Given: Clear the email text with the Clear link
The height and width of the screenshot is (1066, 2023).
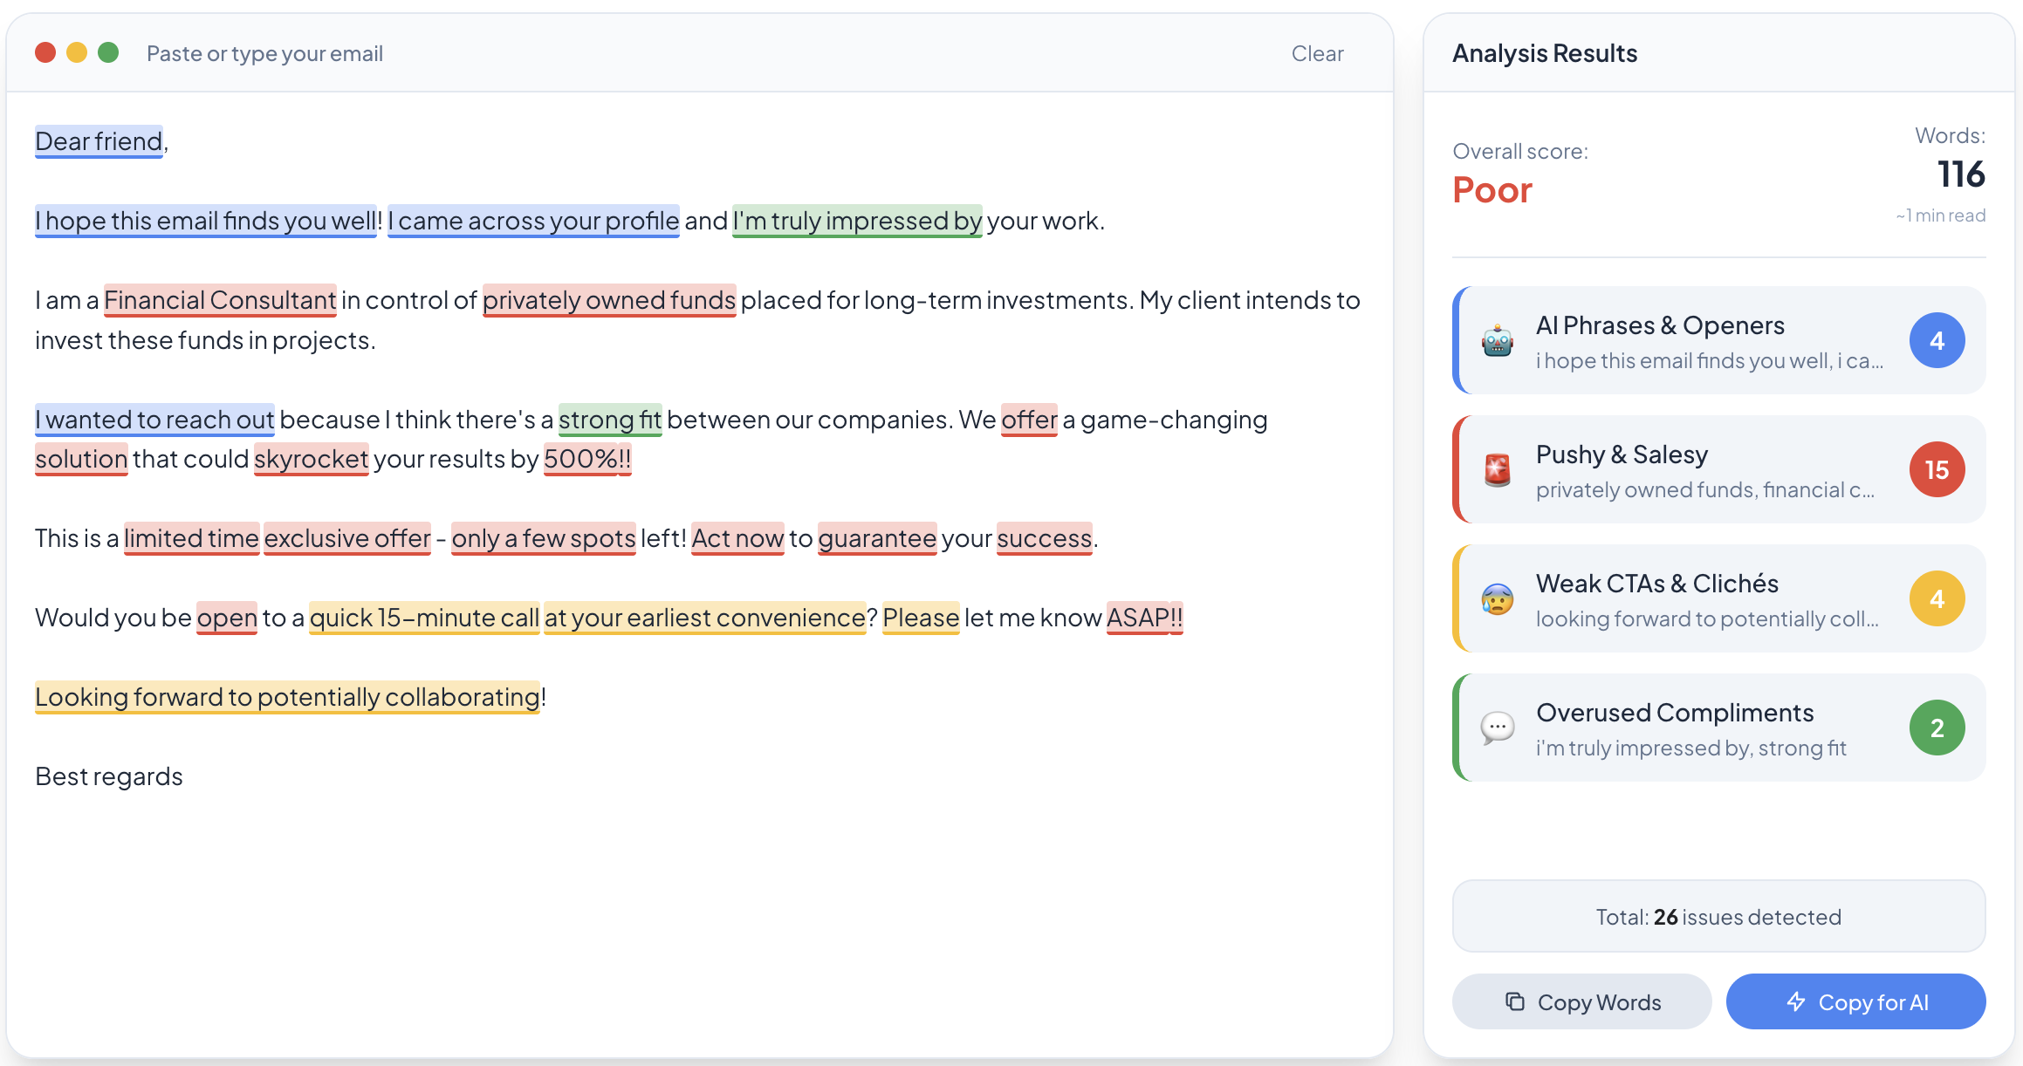Looking at the screenshot, I should coord(1318,52).
